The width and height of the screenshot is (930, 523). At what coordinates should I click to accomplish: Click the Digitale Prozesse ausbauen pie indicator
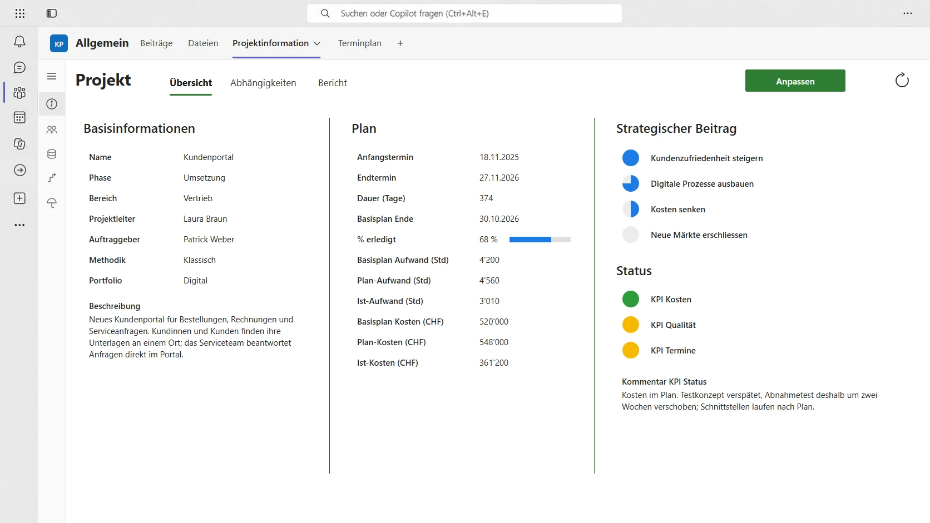coord(631,183)
